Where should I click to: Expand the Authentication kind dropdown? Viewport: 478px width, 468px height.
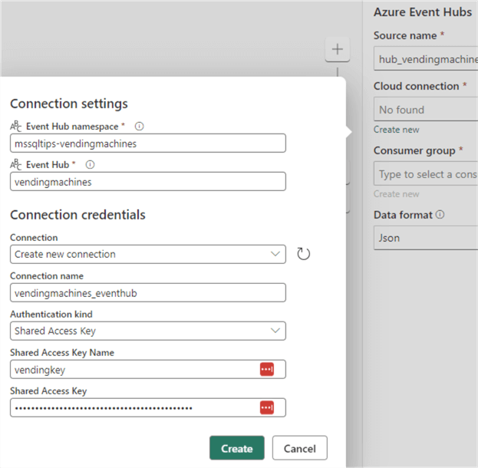(148, 331)
